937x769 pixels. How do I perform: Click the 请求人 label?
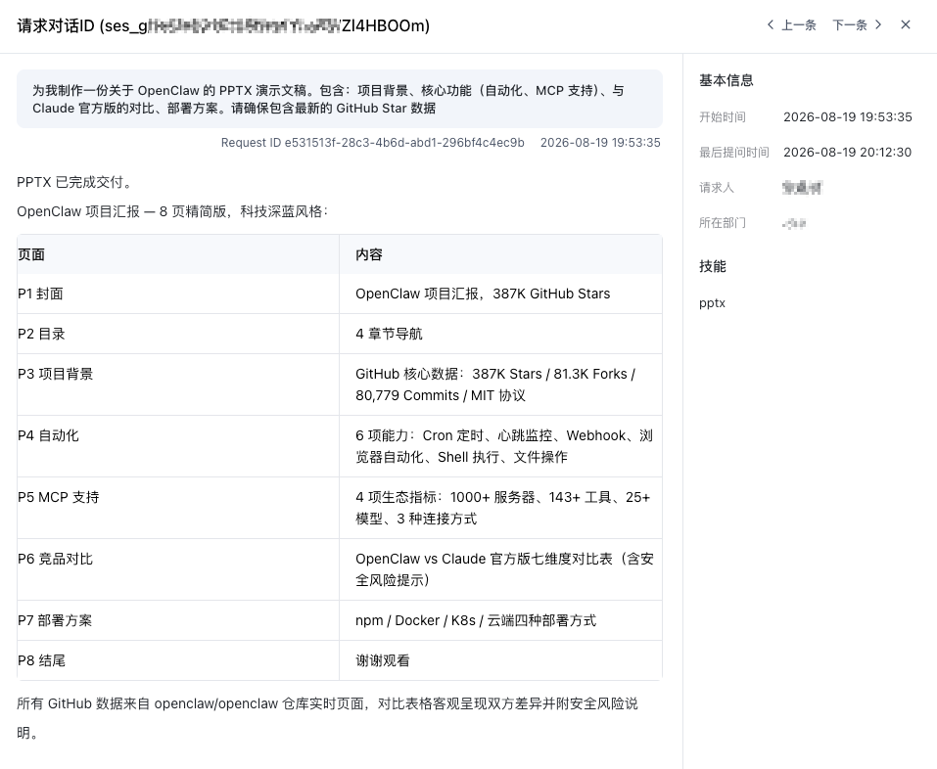pos(717,188)
